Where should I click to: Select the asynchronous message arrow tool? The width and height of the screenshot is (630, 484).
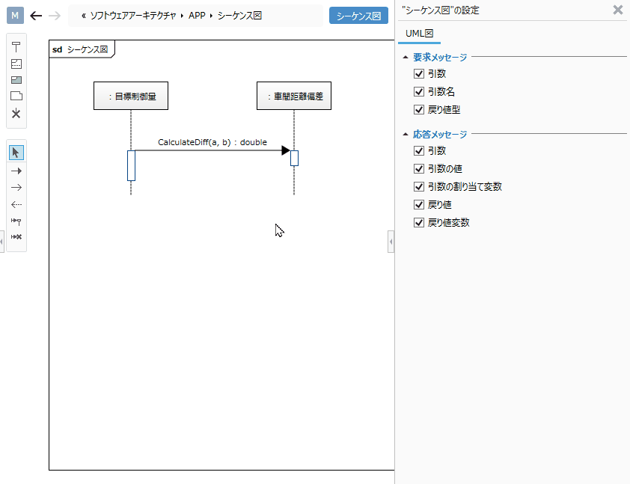tap(16, 188)
